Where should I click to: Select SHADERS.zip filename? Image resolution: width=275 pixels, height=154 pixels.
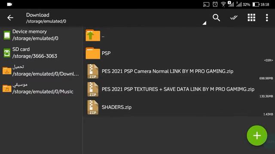tap(116, 107)
